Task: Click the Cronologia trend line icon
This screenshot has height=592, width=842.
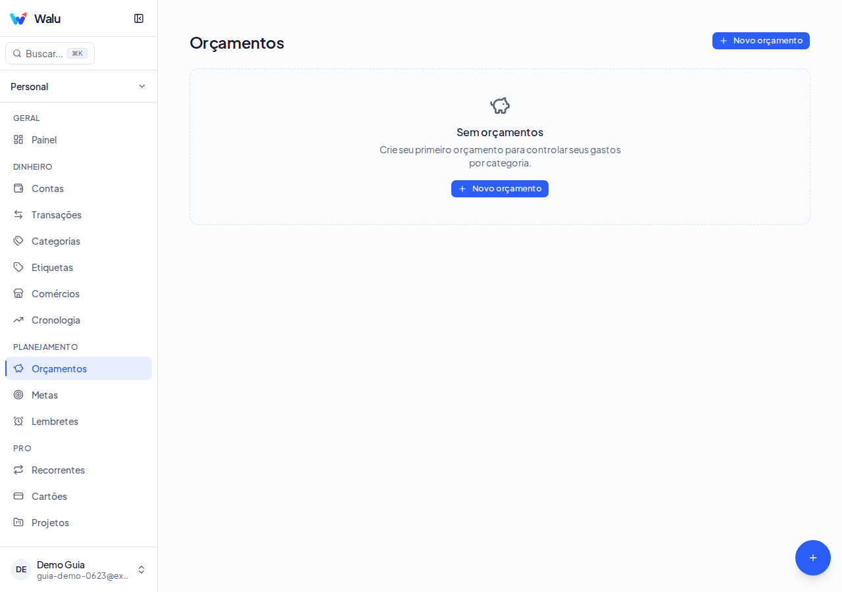Action: click(x=18, y=320)
